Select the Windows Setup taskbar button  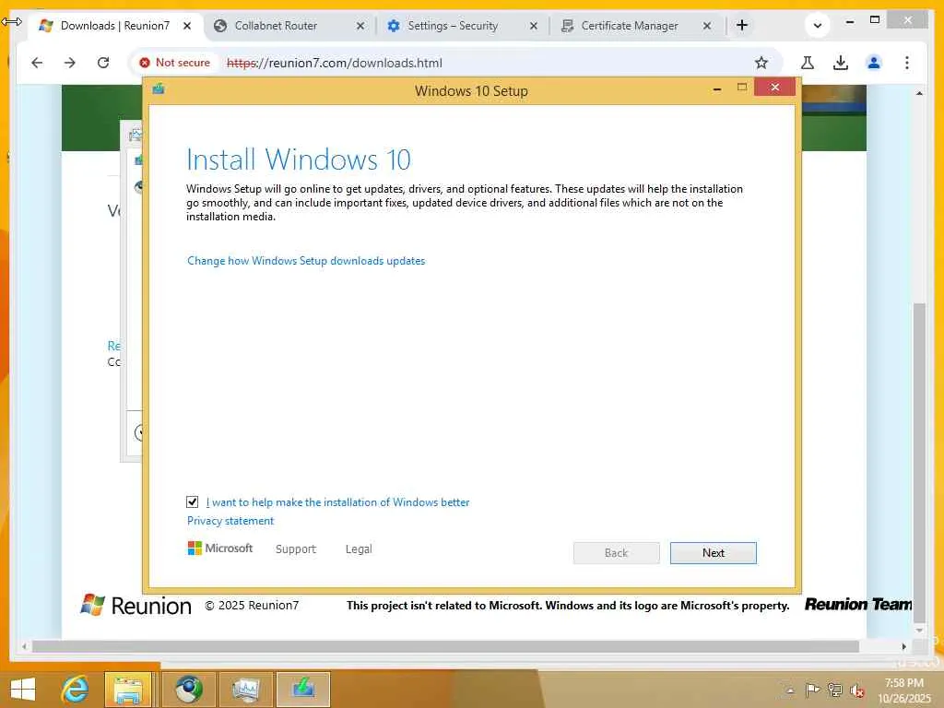[302, 690]
